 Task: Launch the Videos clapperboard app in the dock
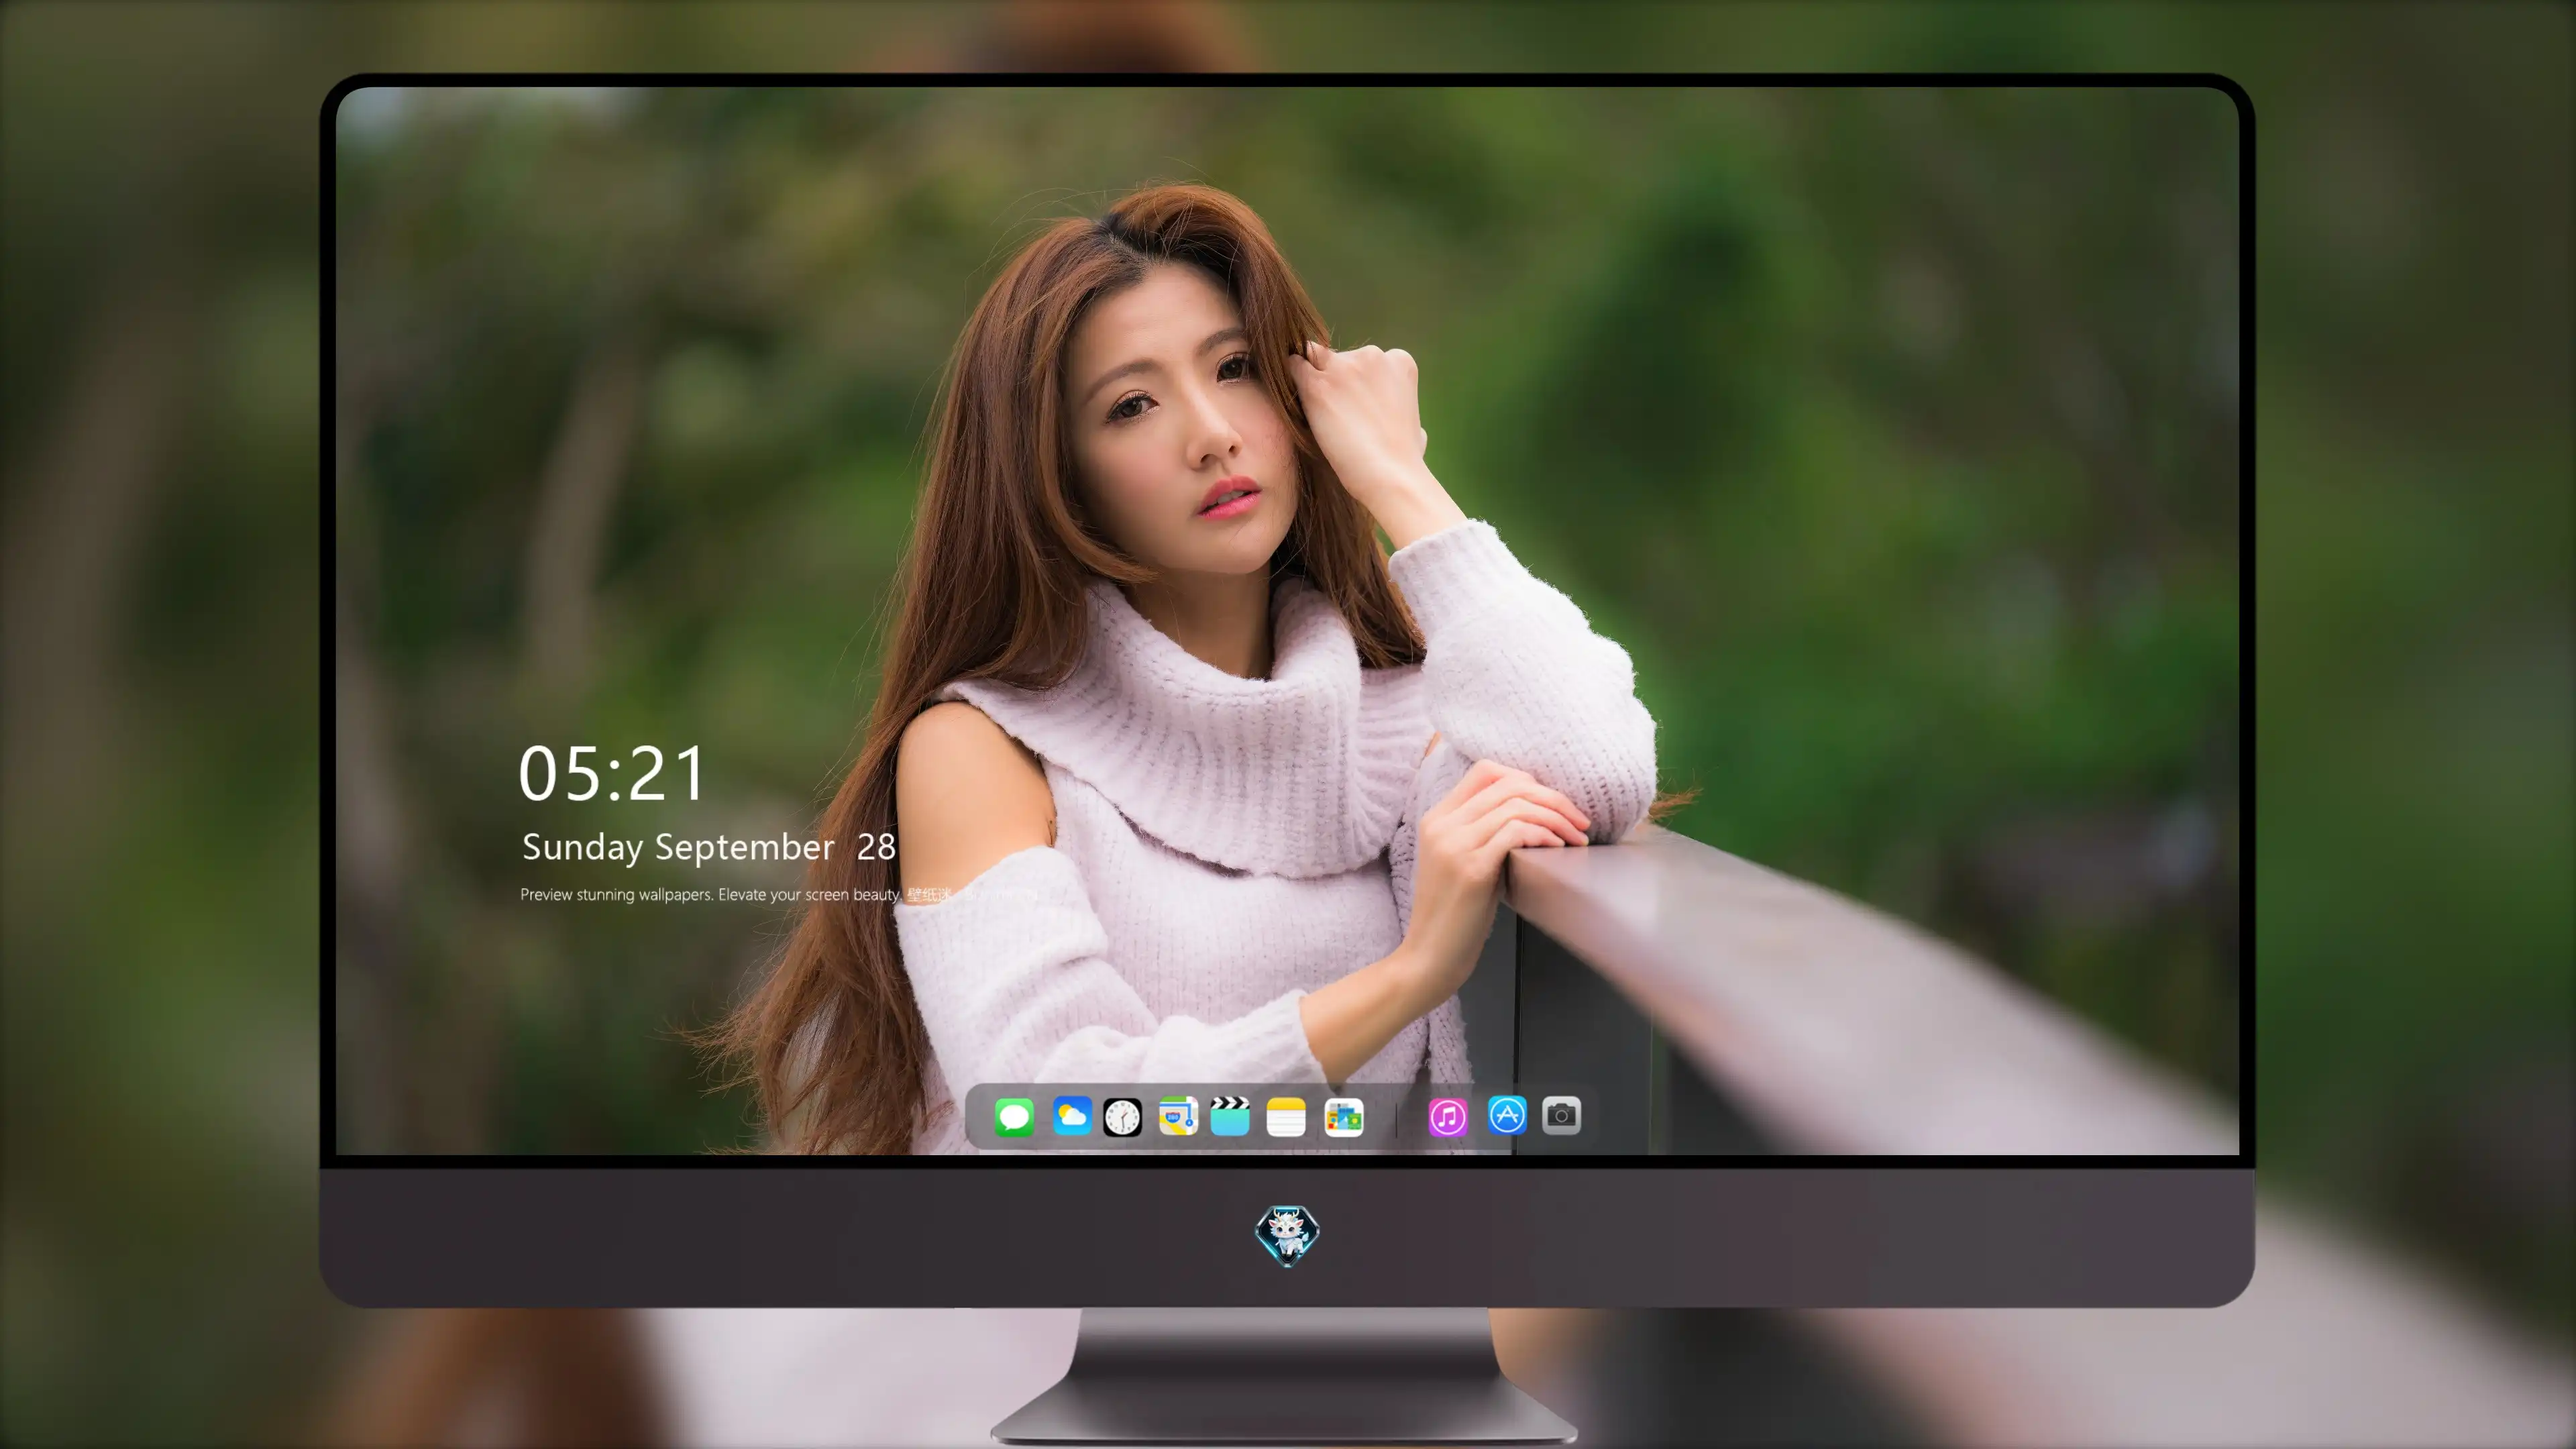(x=1230, y=1116)
